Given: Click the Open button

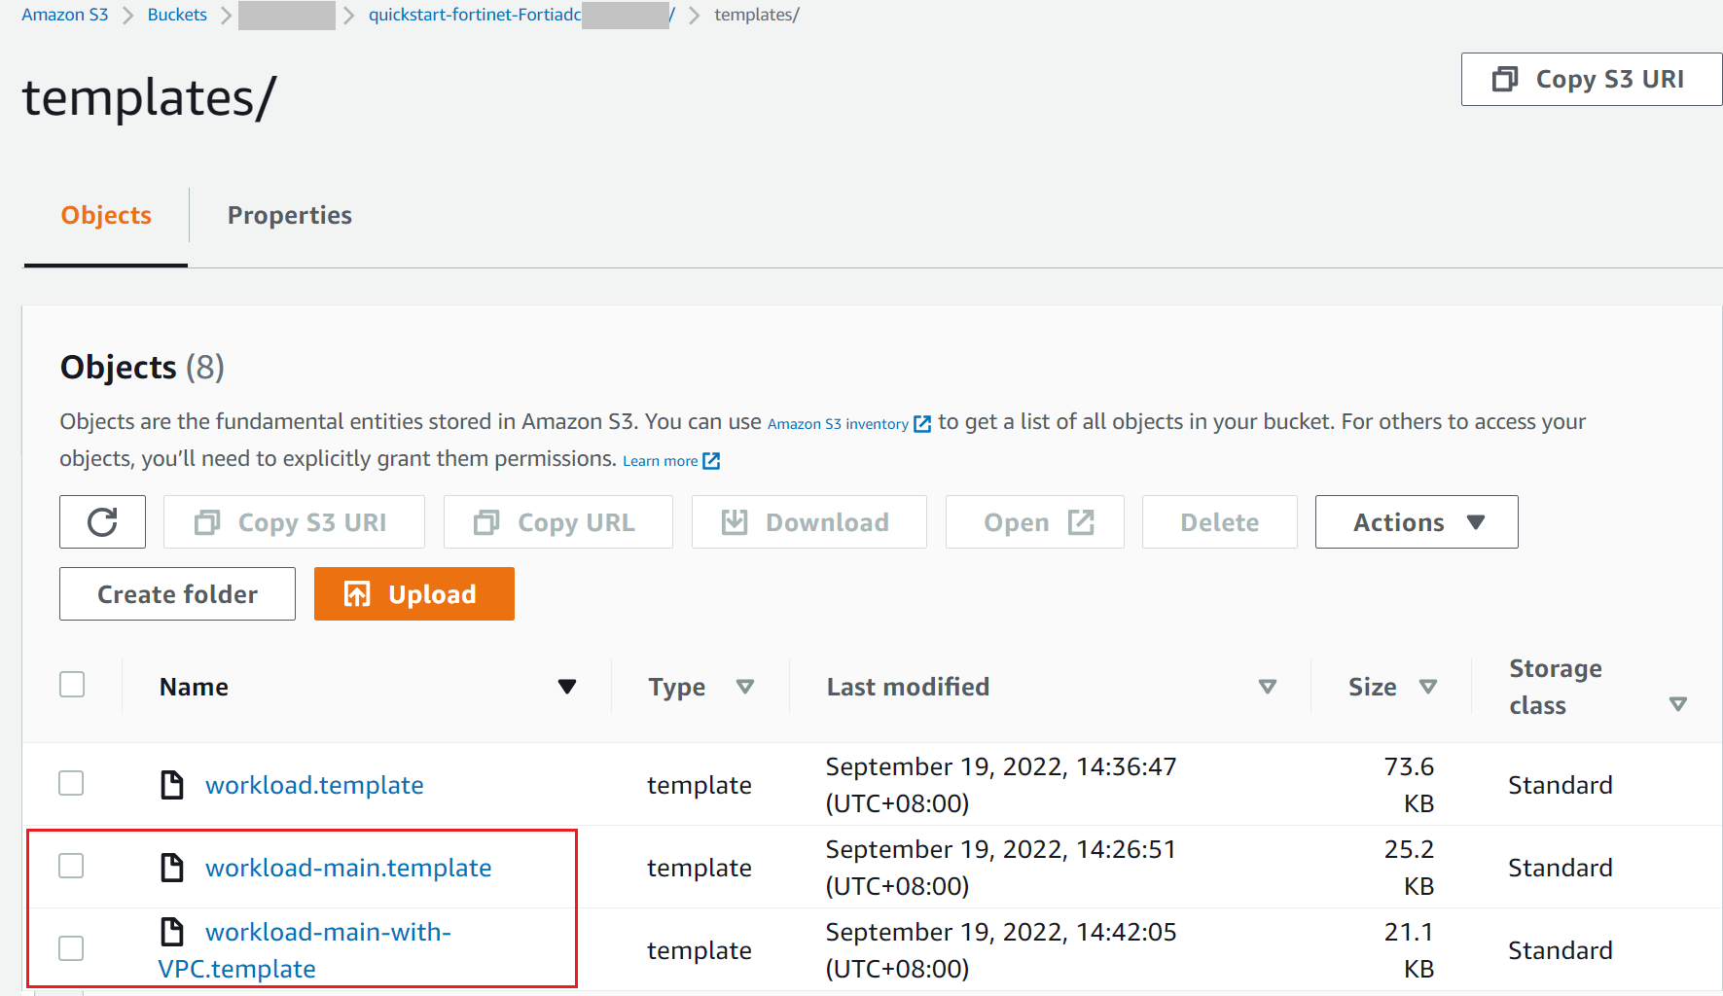Looking at the screenshot, I should 1035,522.
